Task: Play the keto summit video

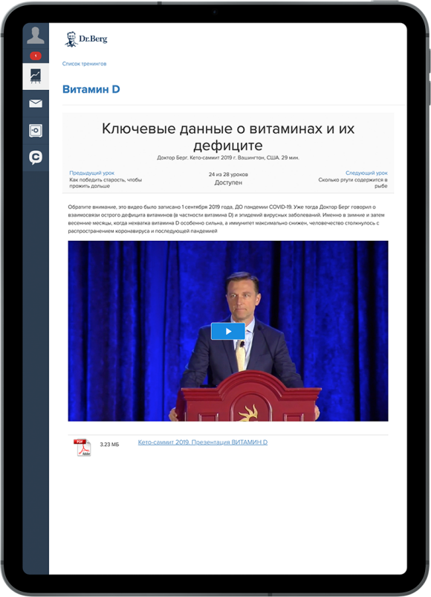Action: 228,332
